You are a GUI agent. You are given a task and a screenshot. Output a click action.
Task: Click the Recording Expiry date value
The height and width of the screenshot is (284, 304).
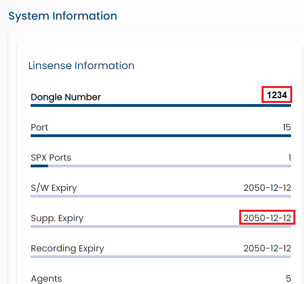[267, 248]
